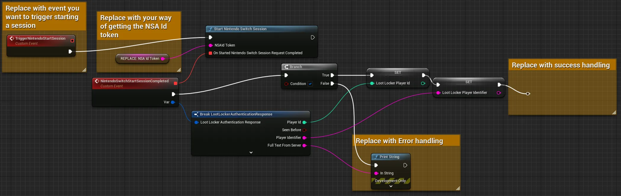Click the REPLACE: NSA Id Token output pin

(x=163, y=59)
